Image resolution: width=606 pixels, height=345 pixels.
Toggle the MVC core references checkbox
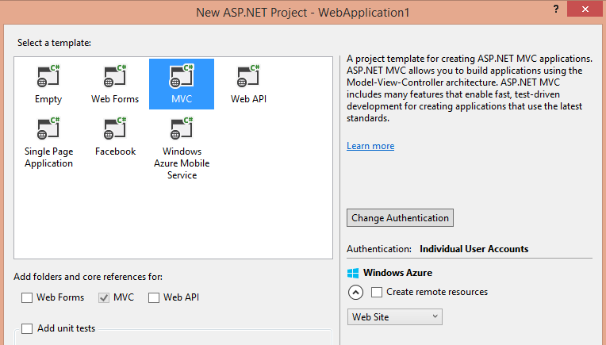coord(104,297)
